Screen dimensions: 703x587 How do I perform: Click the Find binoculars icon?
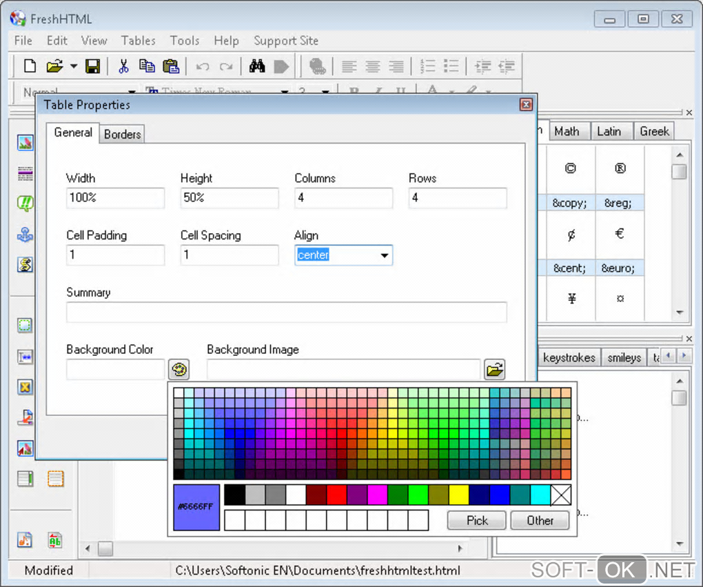257,66
